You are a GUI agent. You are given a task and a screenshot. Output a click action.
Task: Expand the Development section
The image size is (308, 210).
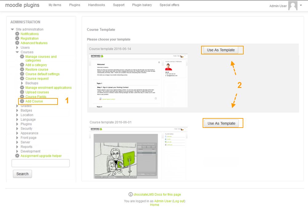tap(17, 151)
